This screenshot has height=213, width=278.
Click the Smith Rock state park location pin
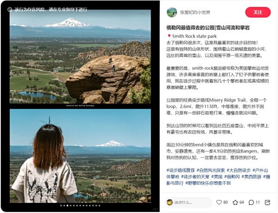169,36
